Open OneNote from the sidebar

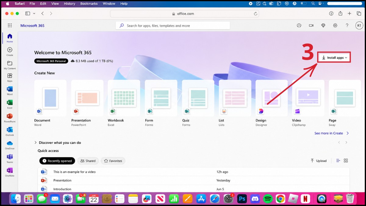click(10, 172)
